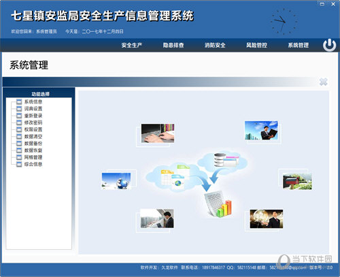The width and height of the screenshot is (340, 277).
Task: Click the report with bar chart graphic
Action: [x=219, y=204]
